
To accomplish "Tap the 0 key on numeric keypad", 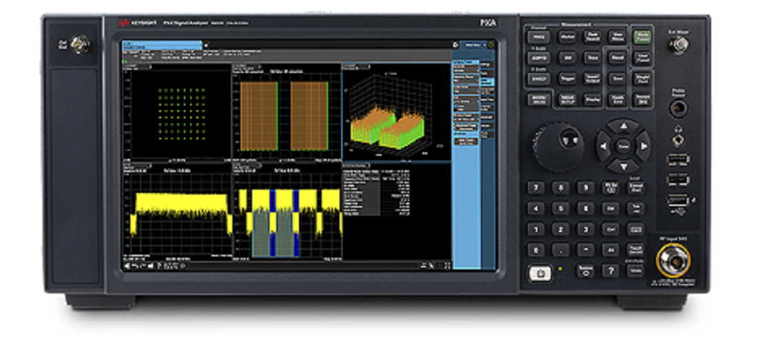I will pyautogui.click(x=535, y=250).
